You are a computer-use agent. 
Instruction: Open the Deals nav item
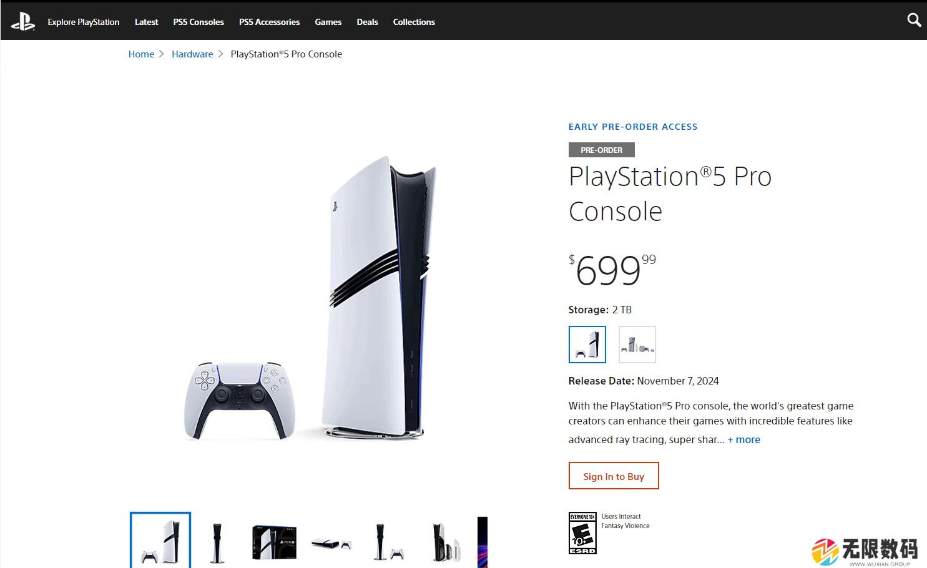[x=367, y=22]
